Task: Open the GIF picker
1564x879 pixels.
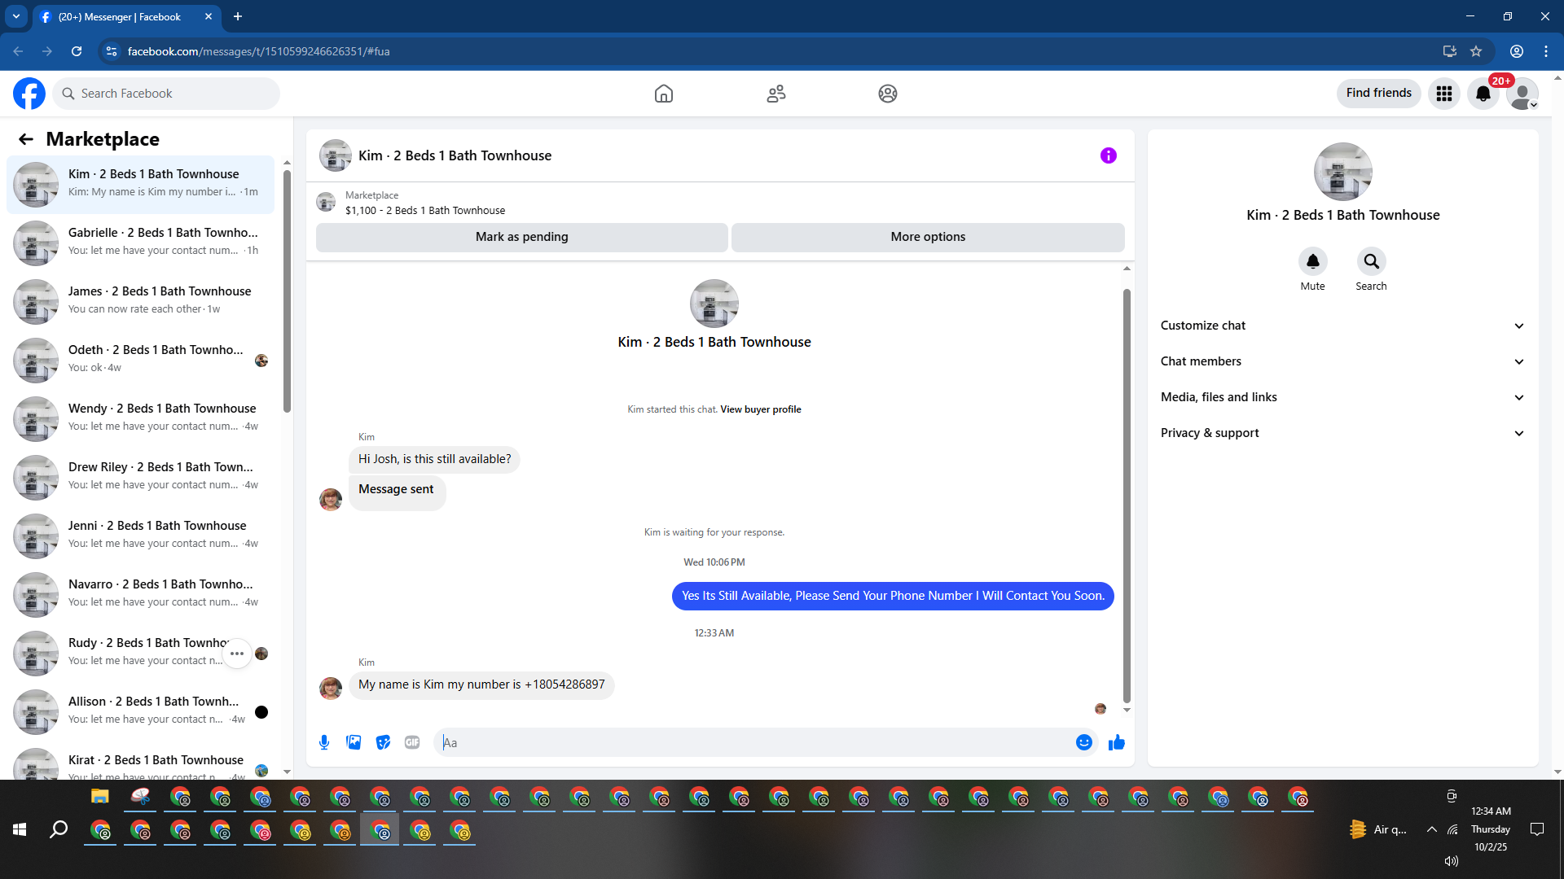Action: point(412,742)
